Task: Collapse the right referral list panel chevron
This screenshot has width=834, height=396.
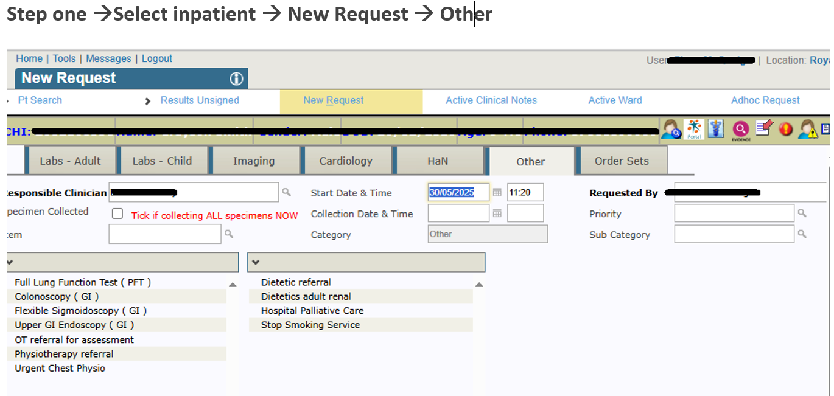Action: (x=256, y=262)
